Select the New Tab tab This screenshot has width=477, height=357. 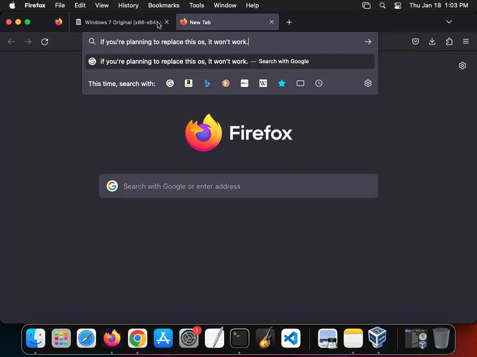227,22
